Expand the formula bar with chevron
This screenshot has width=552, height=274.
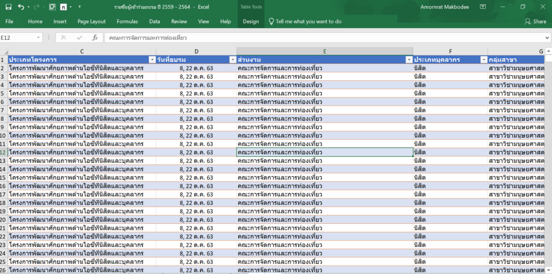coord(547,38)
